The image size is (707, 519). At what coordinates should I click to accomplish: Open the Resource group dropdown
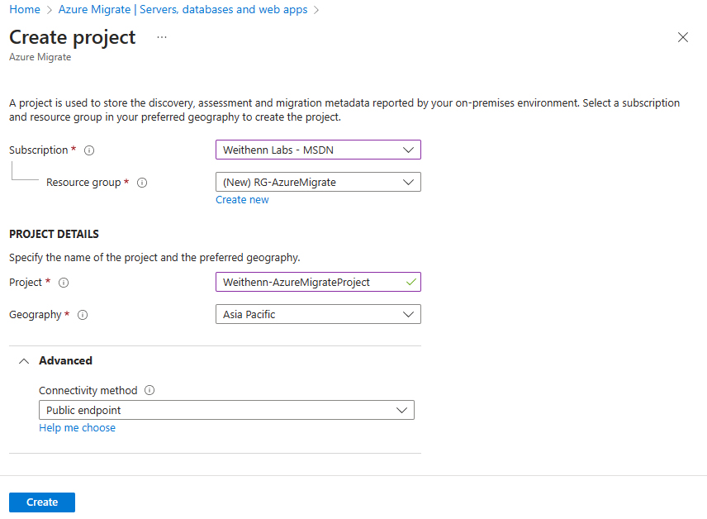click(x=318, y=183)
